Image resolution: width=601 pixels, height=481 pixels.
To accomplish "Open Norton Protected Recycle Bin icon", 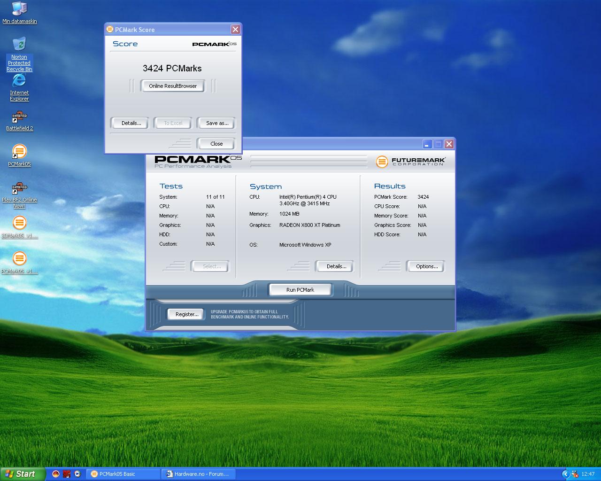I will 19,54.
